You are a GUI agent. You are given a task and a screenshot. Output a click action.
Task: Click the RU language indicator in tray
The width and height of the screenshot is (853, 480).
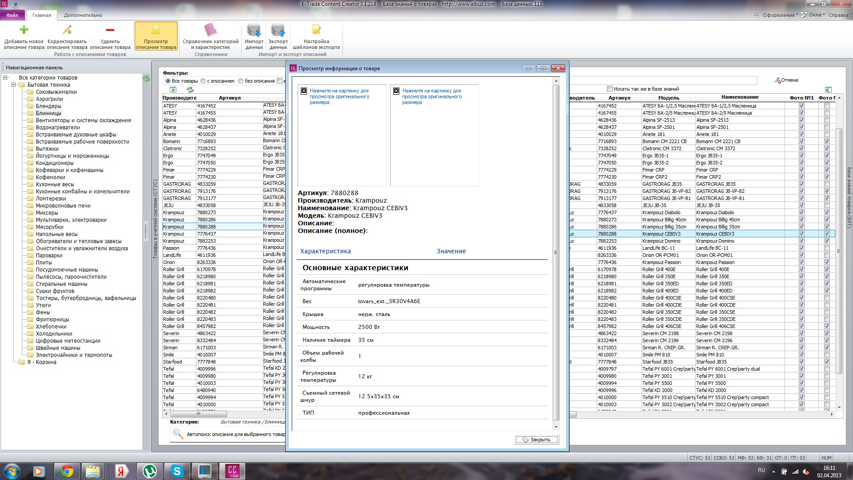click(x=761, y=470)
